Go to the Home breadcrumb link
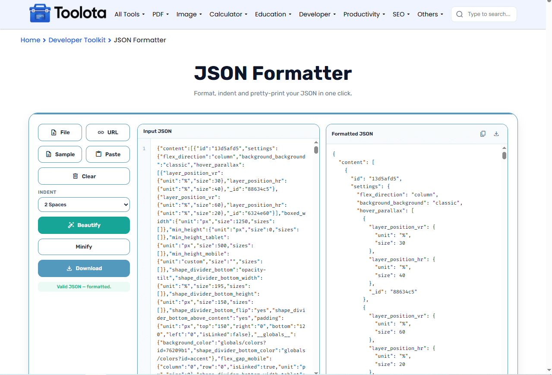 click(30, 40)
